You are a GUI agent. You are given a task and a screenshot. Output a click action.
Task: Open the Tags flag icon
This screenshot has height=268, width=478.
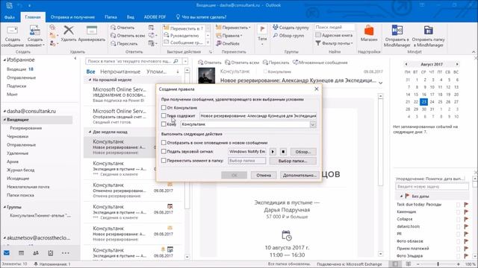coord(262,30)
